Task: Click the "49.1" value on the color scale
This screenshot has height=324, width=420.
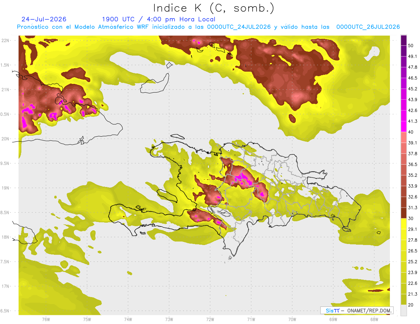Action: click(412, 56)
